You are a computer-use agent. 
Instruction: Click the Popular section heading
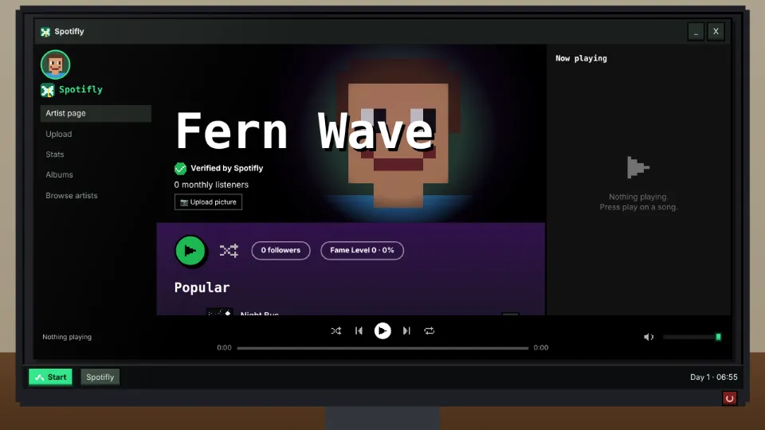coord(202,287)
